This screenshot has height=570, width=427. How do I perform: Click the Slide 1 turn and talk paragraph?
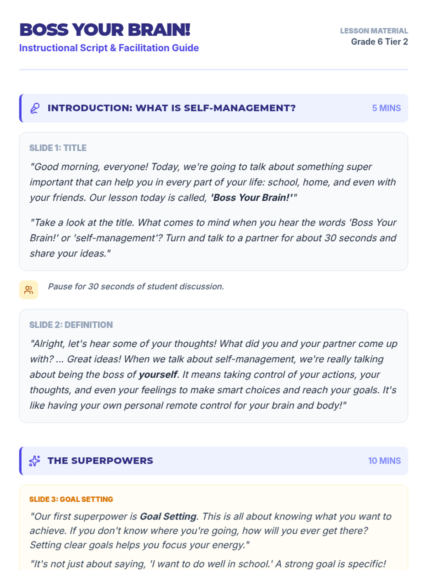tap(213, 238)
